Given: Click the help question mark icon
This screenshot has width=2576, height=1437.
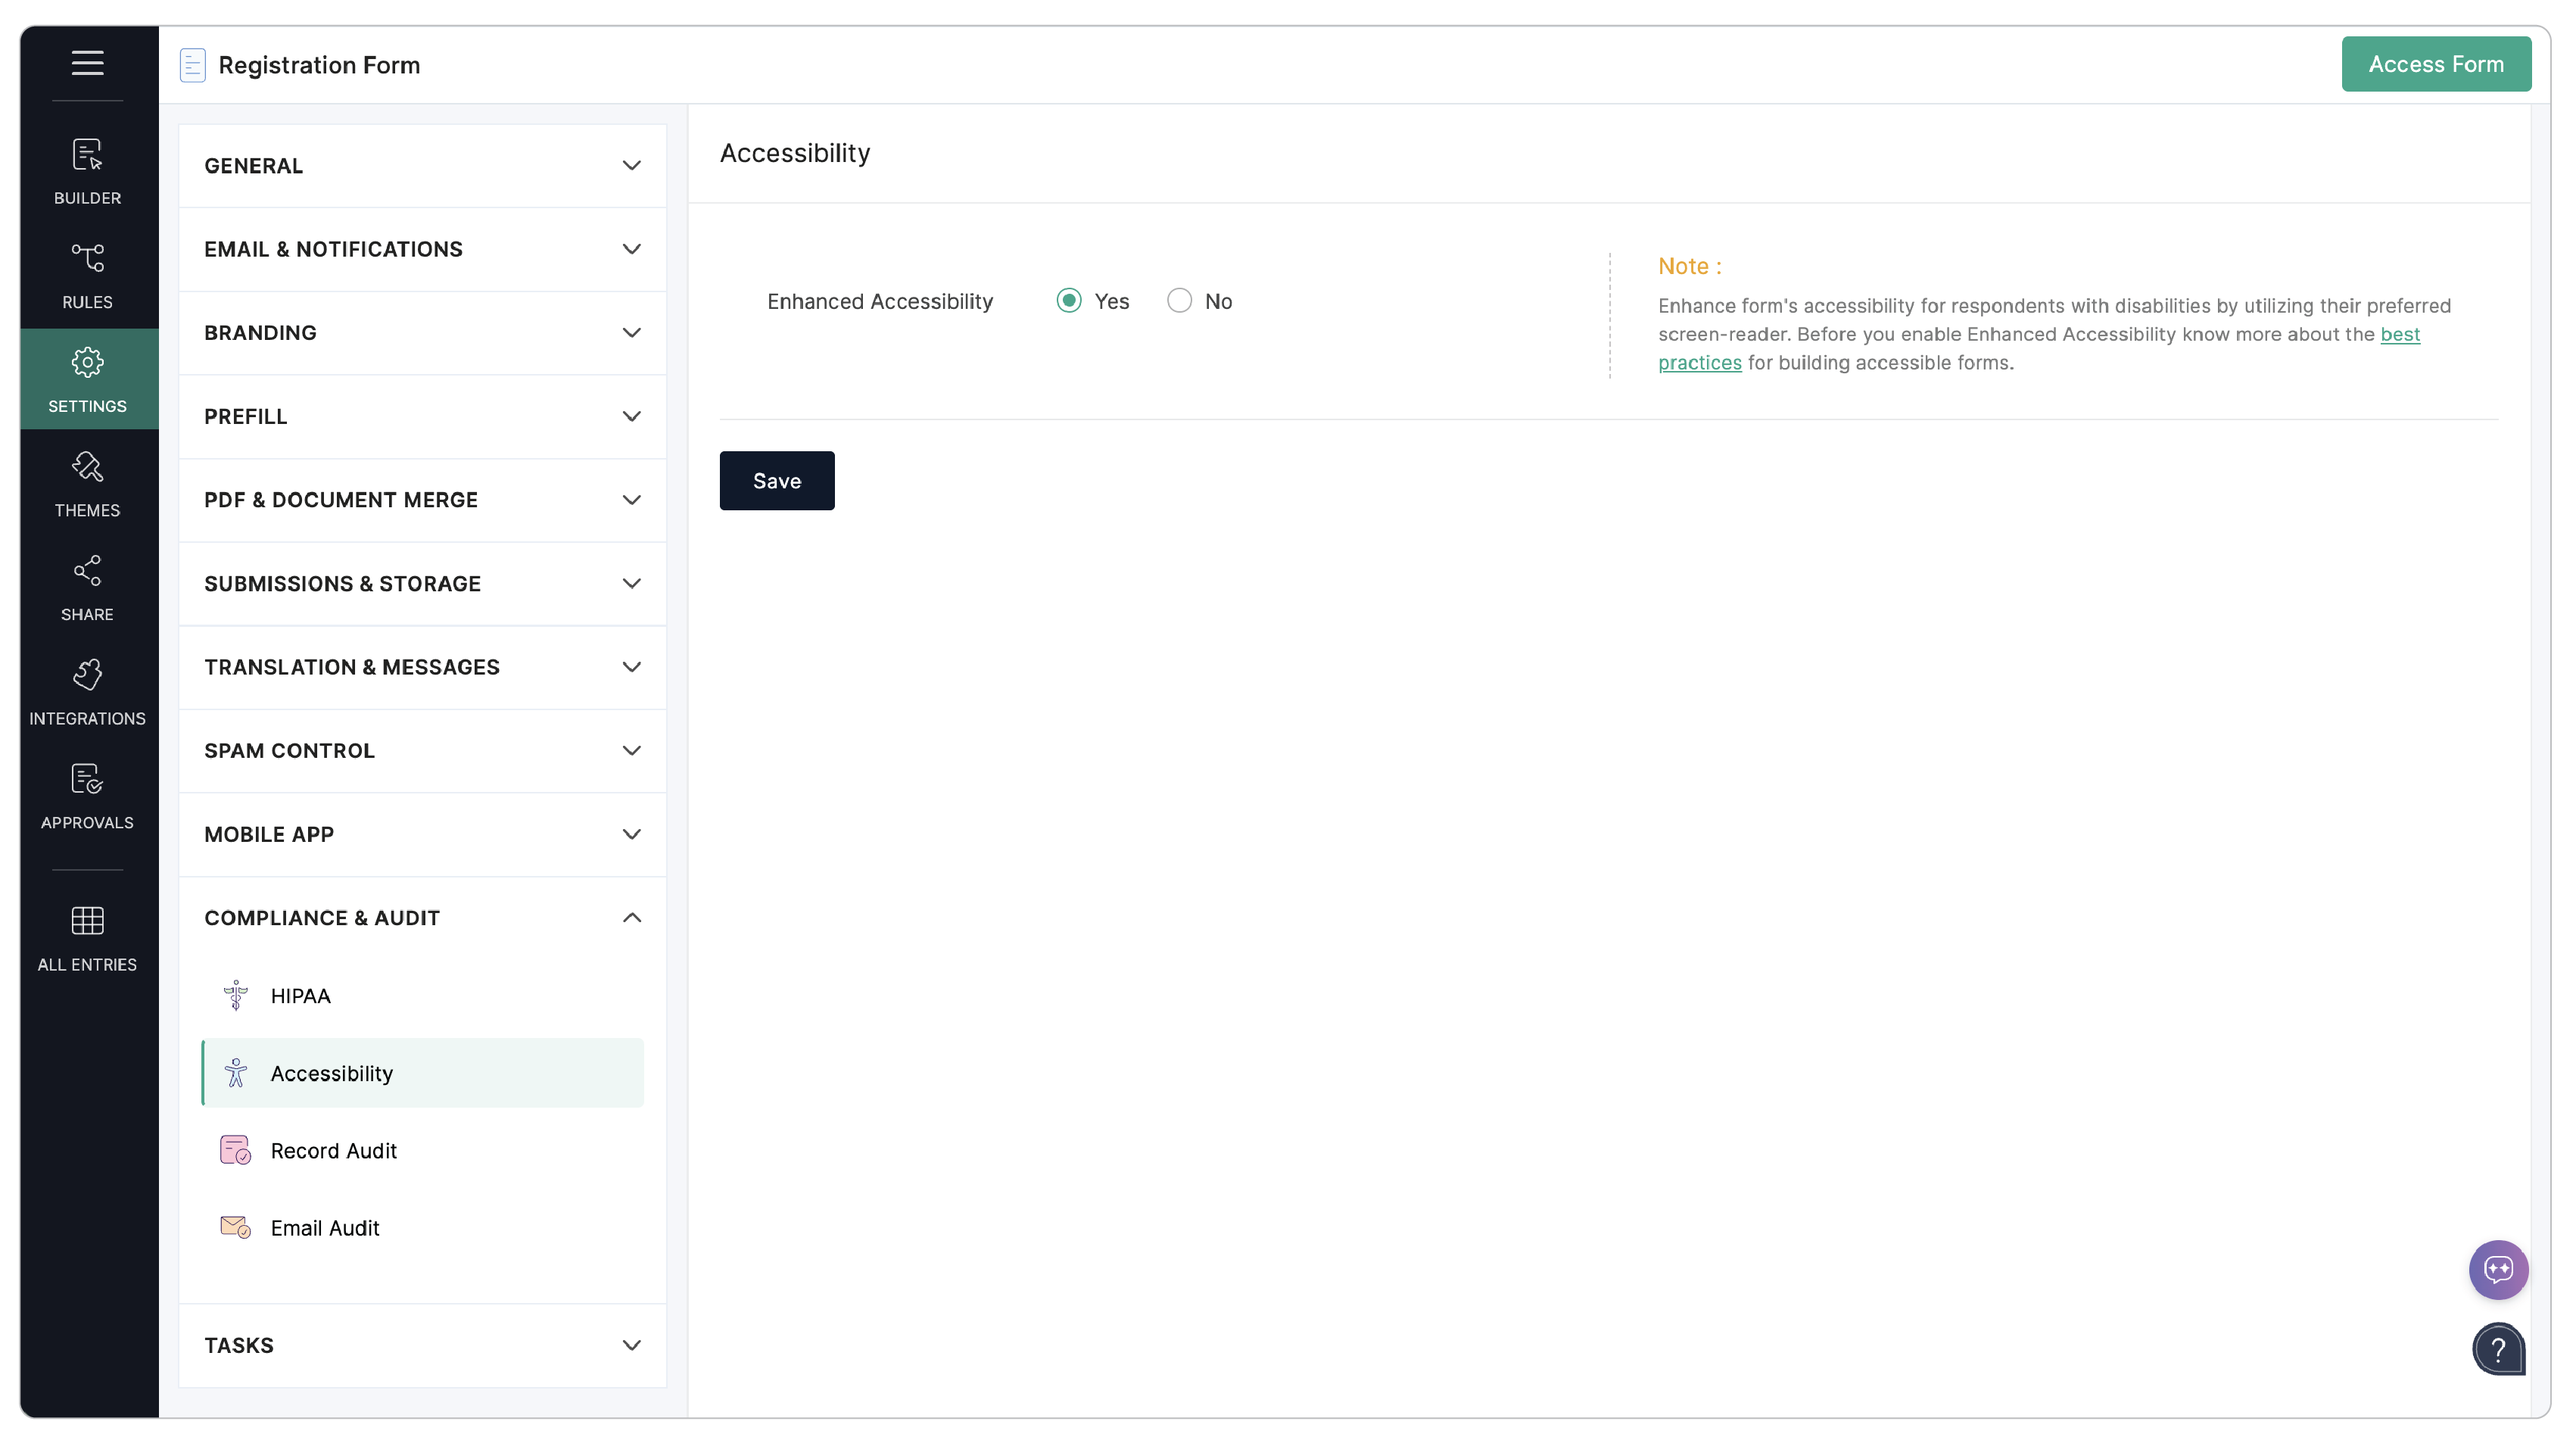Looking at the screenshot, I should (x=2497, y=1349).
